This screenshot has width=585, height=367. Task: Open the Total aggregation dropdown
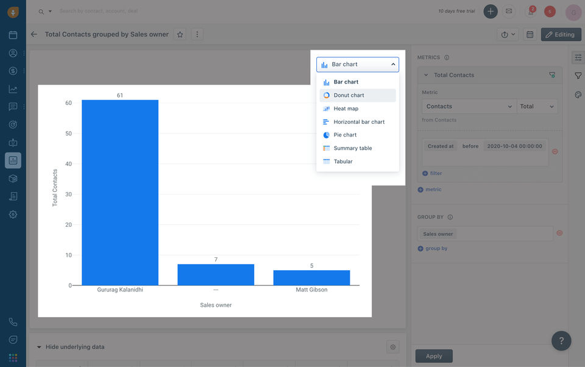pyautogui.click(x=537, y=107)
